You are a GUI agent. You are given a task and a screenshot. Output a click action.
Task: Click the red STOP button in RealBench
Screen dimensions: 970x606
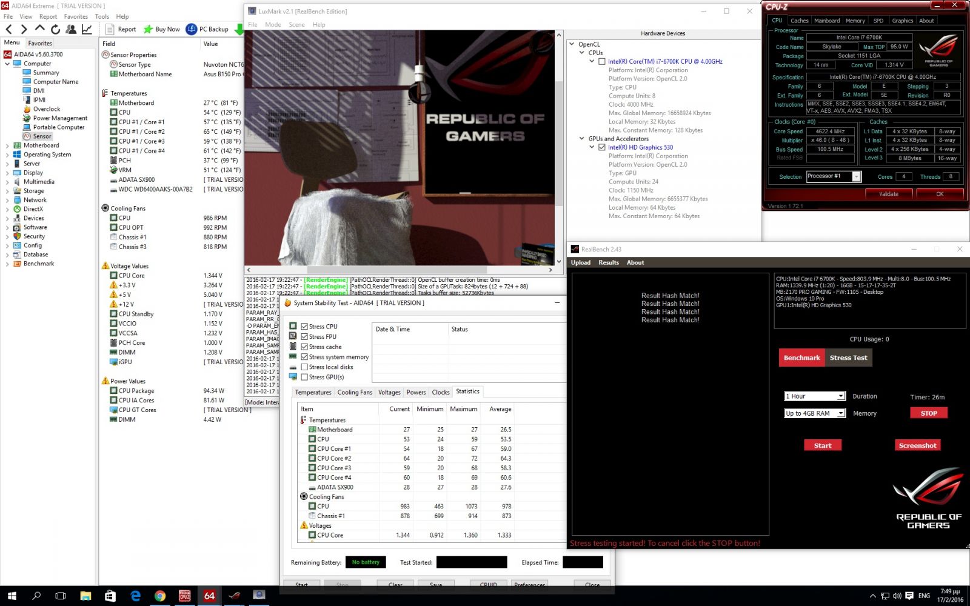tap(929, 413)
